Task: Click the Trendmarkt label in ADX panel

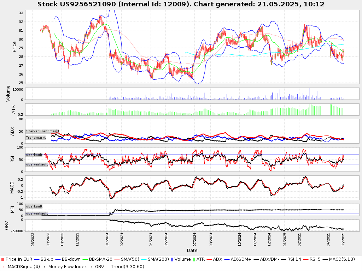Action: tap(36, 138)
